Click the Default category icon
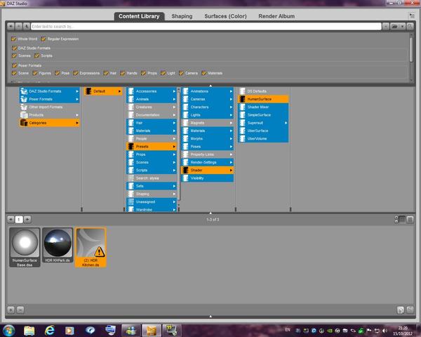 [x=88, y=91]
